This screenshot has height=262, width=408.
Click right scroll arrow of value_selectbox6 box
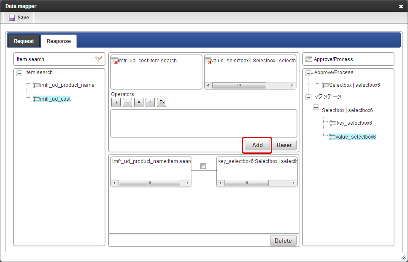(x=292, y=85)
